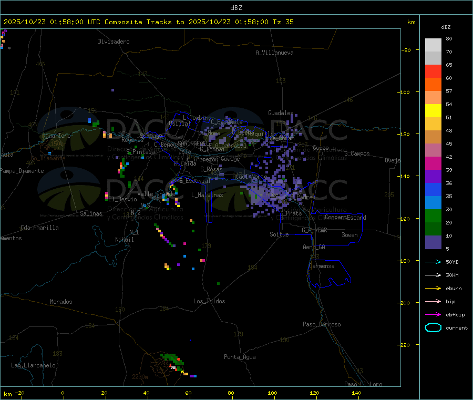Click the blue 35 dBZ color swatch
Screen dimensions: 473x400
[433, 189]
